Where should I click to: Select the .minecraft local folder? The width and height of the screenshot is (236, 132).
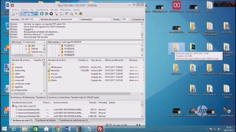[x=19, y=80]
